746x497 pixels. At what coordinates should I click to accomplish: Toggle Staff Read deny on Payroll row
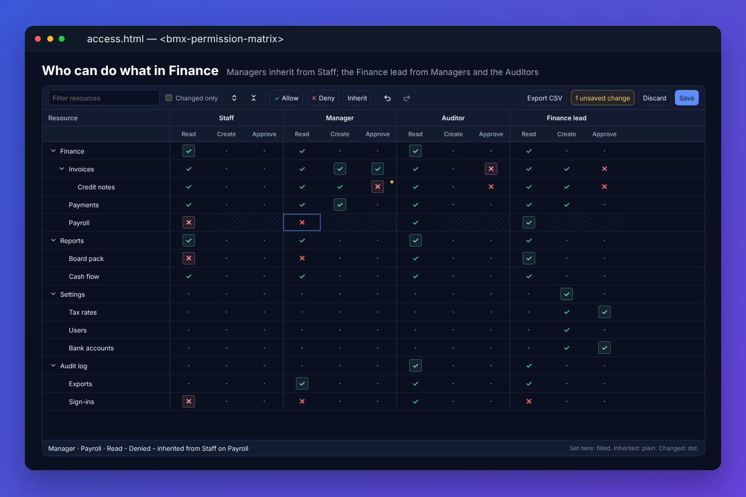tap(188, 223)
